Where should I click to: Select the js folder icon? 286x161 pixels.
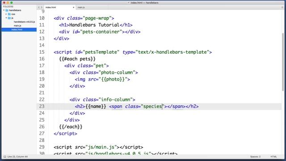pos(9,18)
